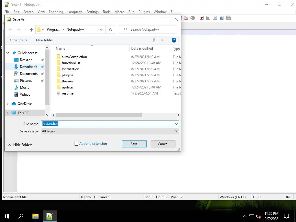Select Pictures in navigation pane
The image size is (296, 222).
click(x=26, y=81)
